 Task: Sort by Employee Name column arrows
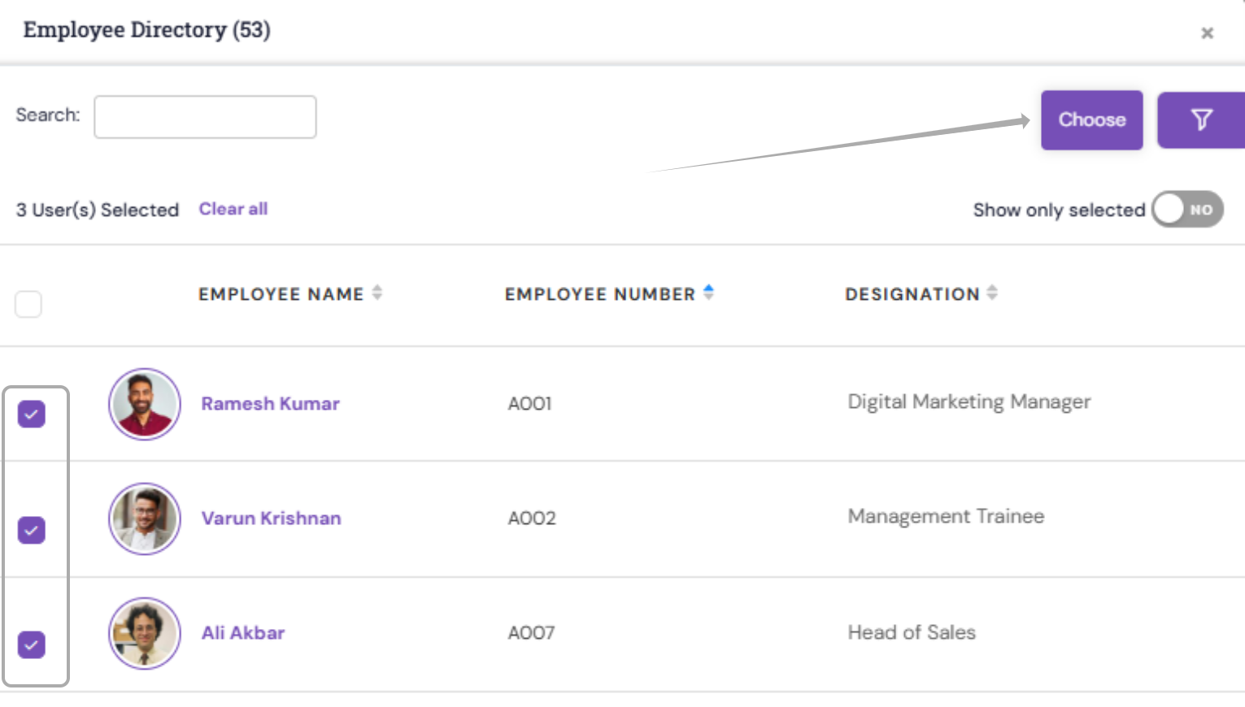377,293
